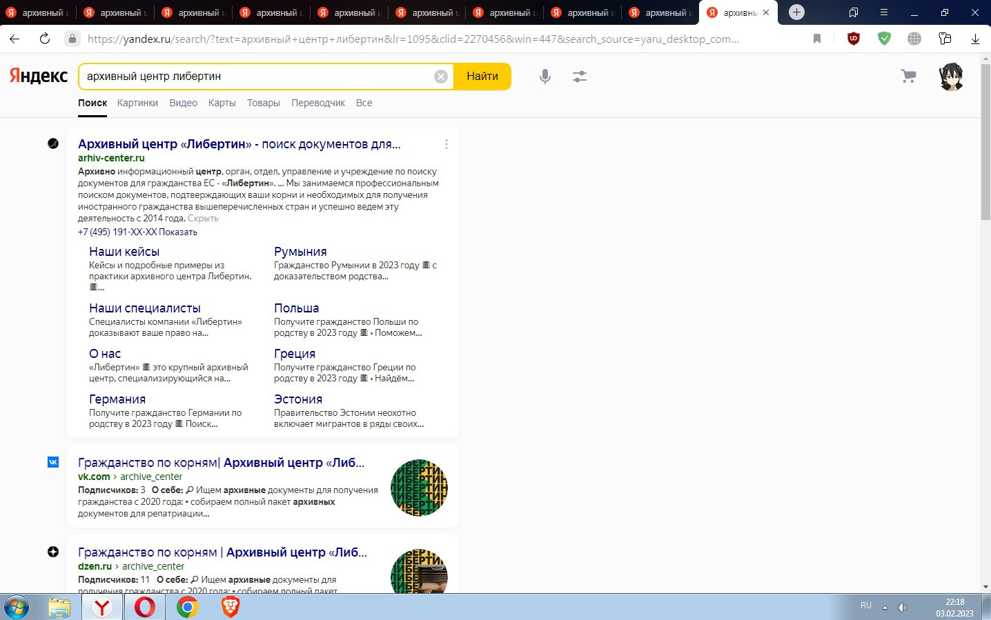Screen dimensions: 991x620
Task: Switch to the first browser tab
Action: pyautogui.click(x=39, y=12)
